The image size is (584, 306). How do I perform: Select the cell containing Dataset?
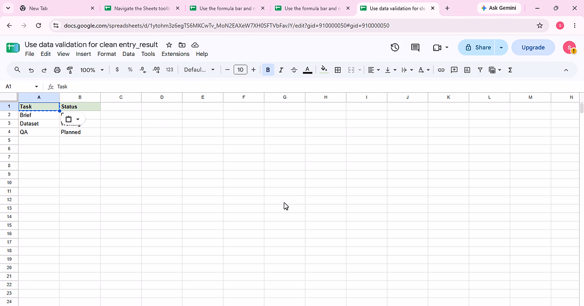(39, 123)
